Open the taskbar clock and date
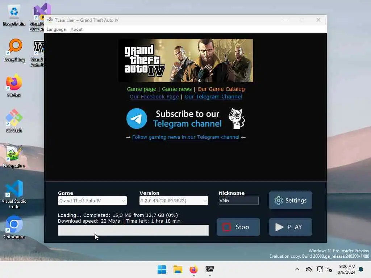371x278 pixels. tap(347, 269)
